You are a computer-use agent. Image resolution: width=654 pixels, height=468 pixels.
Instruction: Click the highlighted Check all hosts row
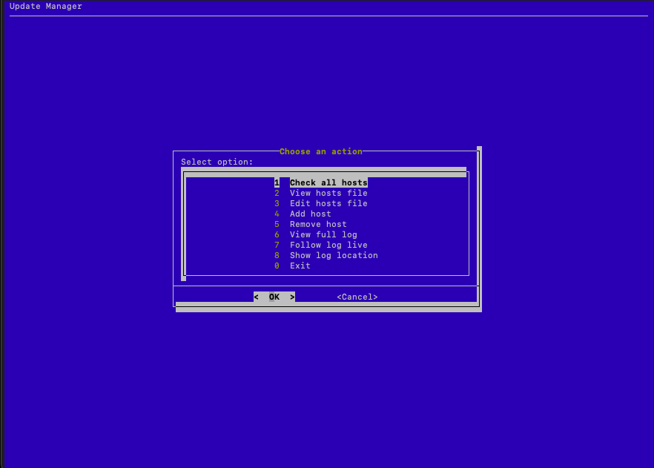[328, 182]
